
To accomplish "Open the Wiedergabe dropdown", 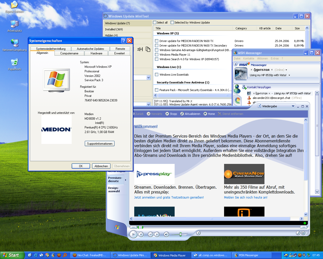I will pyautogui.click(x=293, y=106).
